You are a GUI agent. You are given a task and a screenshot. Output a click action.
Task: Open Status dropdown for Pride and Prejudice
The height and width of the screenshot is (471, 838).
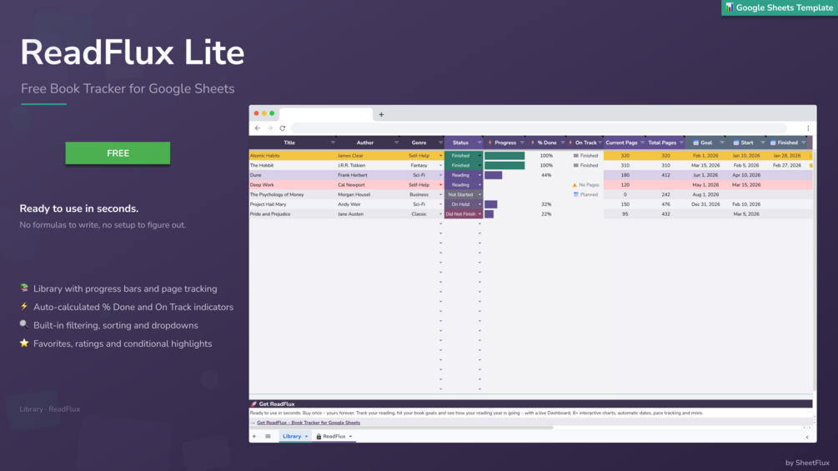(479, 214)
